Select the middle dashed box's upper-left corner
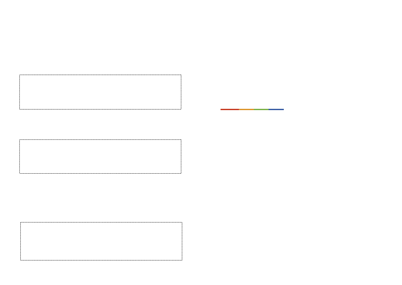The image size is (402, 285). click(20, 139)
